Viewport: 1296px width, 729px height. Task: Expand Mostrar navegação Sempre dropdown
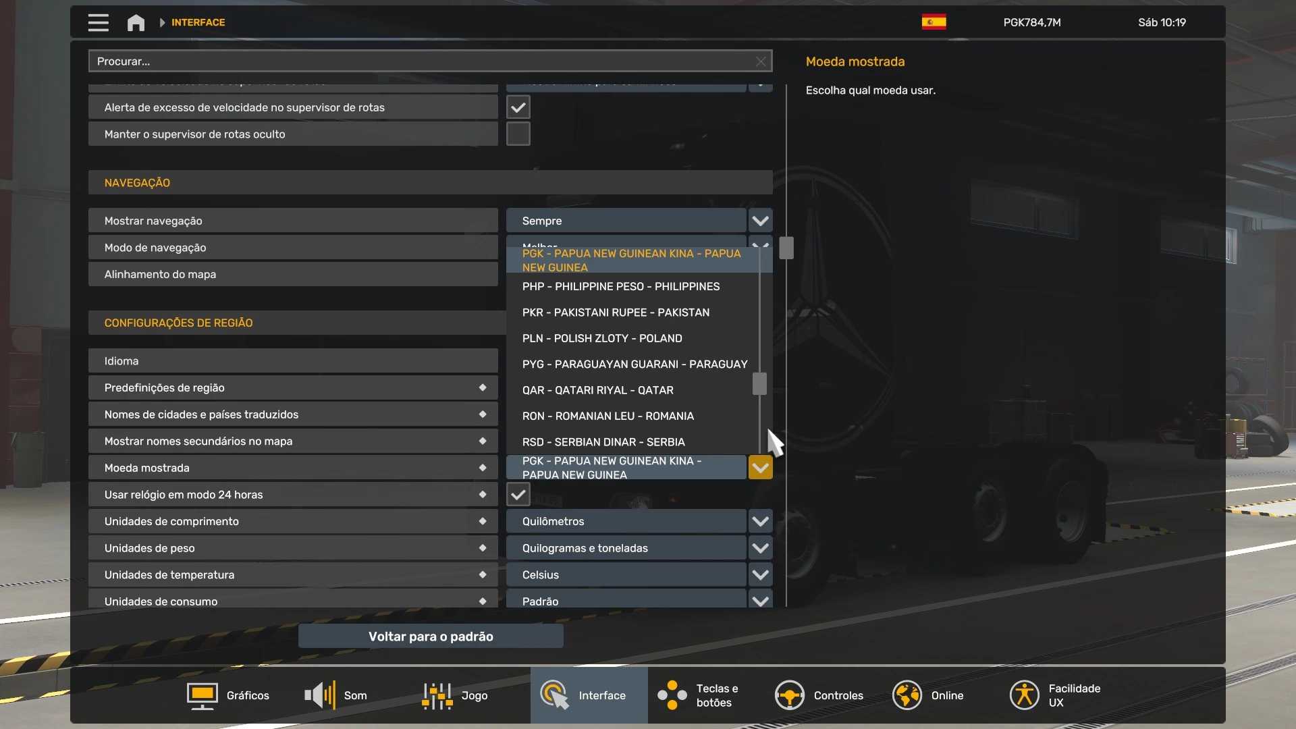click(760, 221)
